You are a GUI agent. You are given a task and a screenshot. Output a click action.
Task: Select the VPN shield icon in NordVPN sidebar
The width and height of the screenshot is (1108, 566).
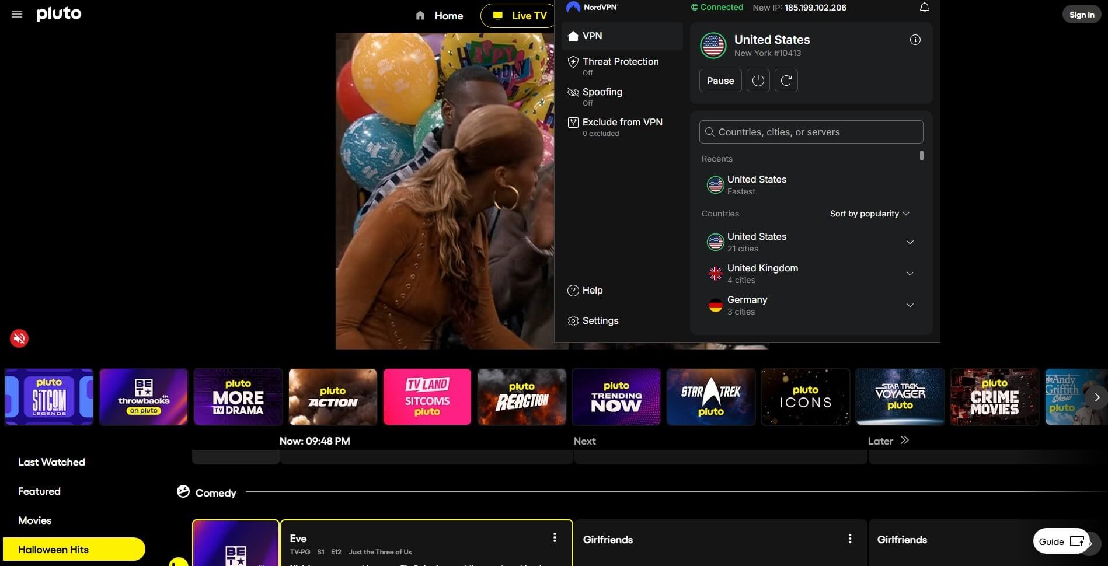click(573, 36)
